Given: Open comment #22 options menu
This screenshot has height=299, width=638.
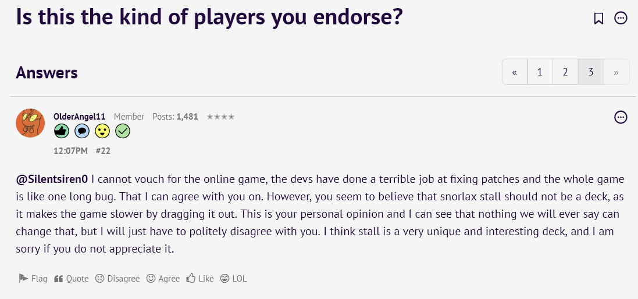Looking at the screenshot, I should (x=621, y=117).
